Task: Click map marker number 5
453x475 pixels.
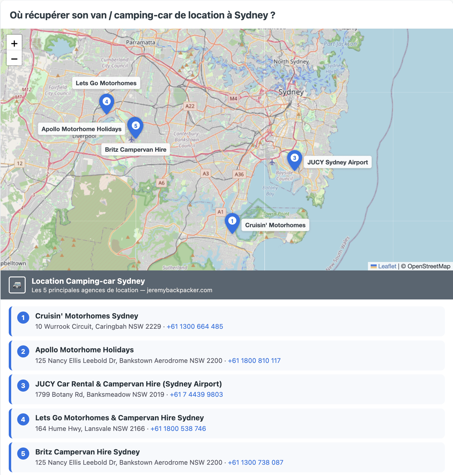Action: (136, 128)
